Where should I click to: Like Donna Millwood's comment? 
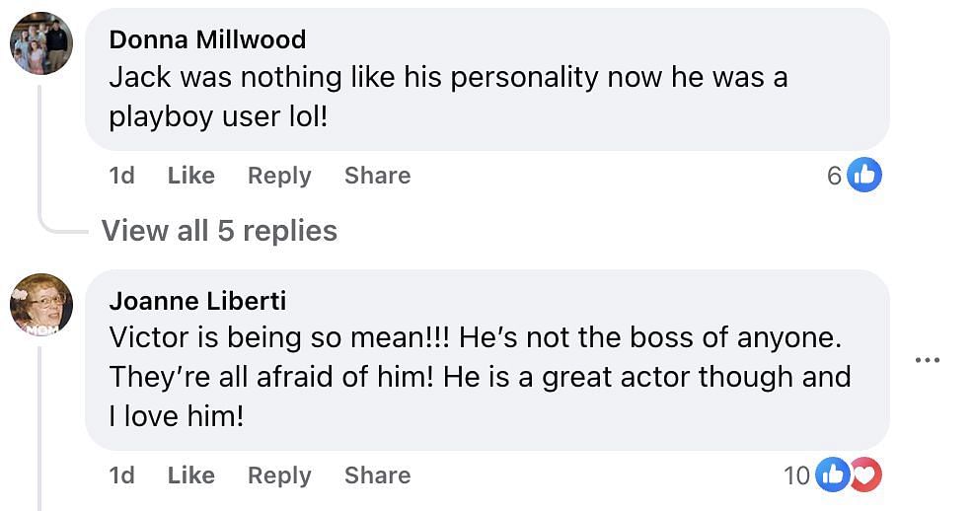(190, 176)
